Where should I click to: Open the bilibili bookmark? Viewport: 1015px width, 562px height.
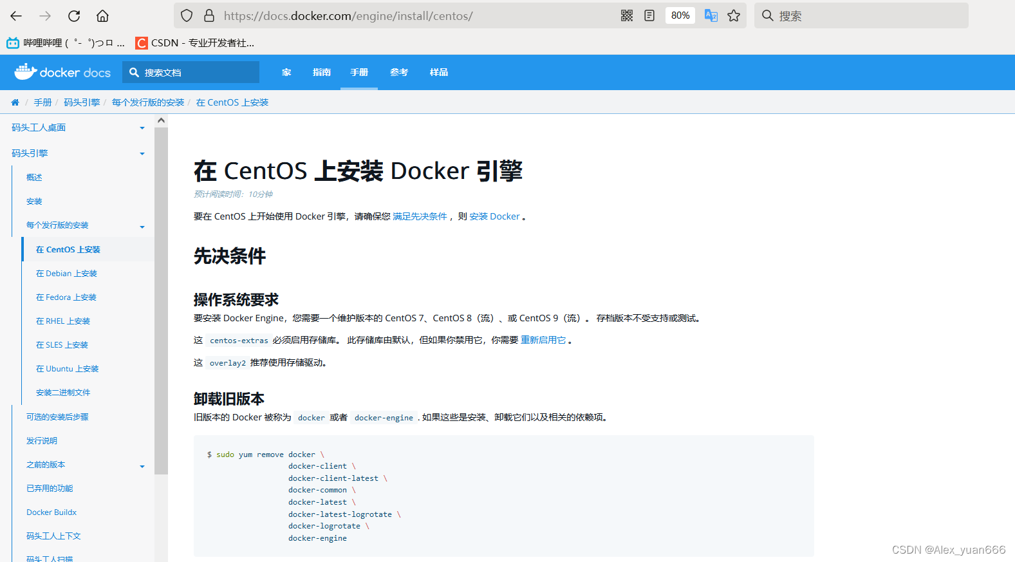(66, 43)
